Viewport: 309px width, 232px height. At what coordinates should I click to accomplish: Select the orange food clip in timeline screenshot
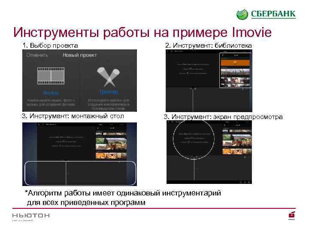pos(111,156)
